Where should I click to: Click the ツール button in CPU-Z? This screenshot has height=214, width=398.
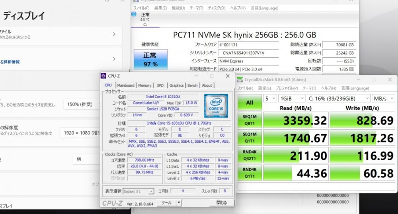[x=166, y=202]
